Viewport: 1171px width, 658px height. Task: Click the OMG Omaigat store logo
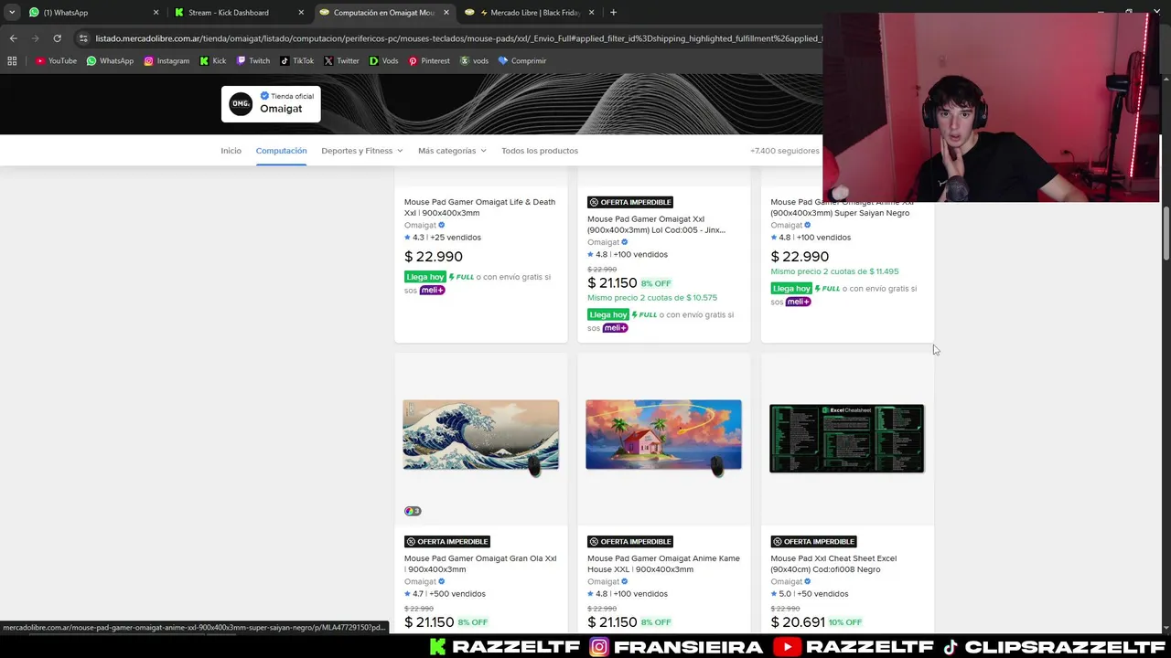241,103
